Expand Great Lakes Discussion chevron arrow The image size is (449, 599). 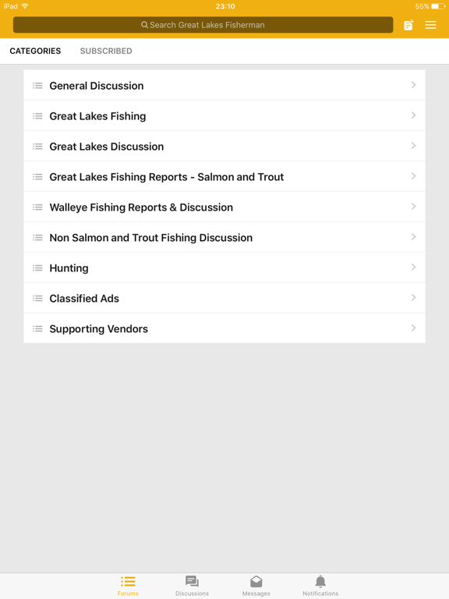click(413, 146)
